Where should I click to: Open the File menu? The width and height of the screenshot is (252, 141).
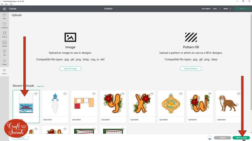pos(2,4)
